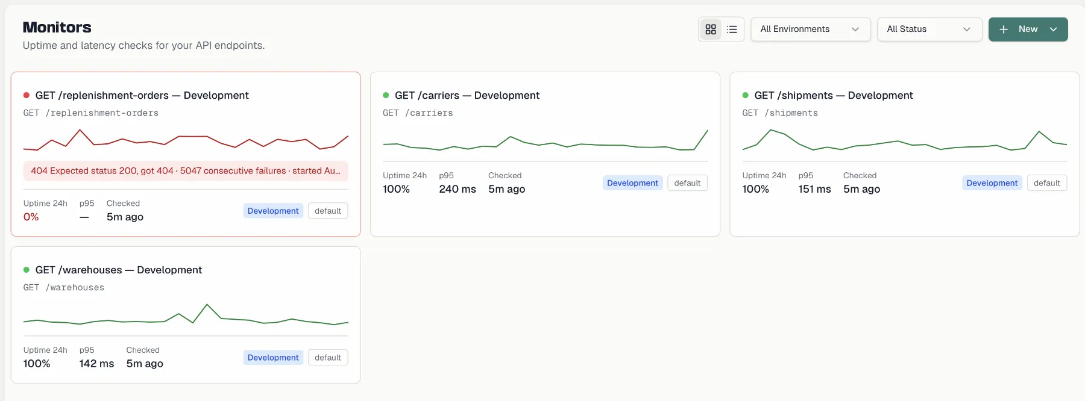This screenshot has width=1085, height=401.
Task: Open the All Status filter dropdown
Action: pyautogui.click(x=929, y=29)
